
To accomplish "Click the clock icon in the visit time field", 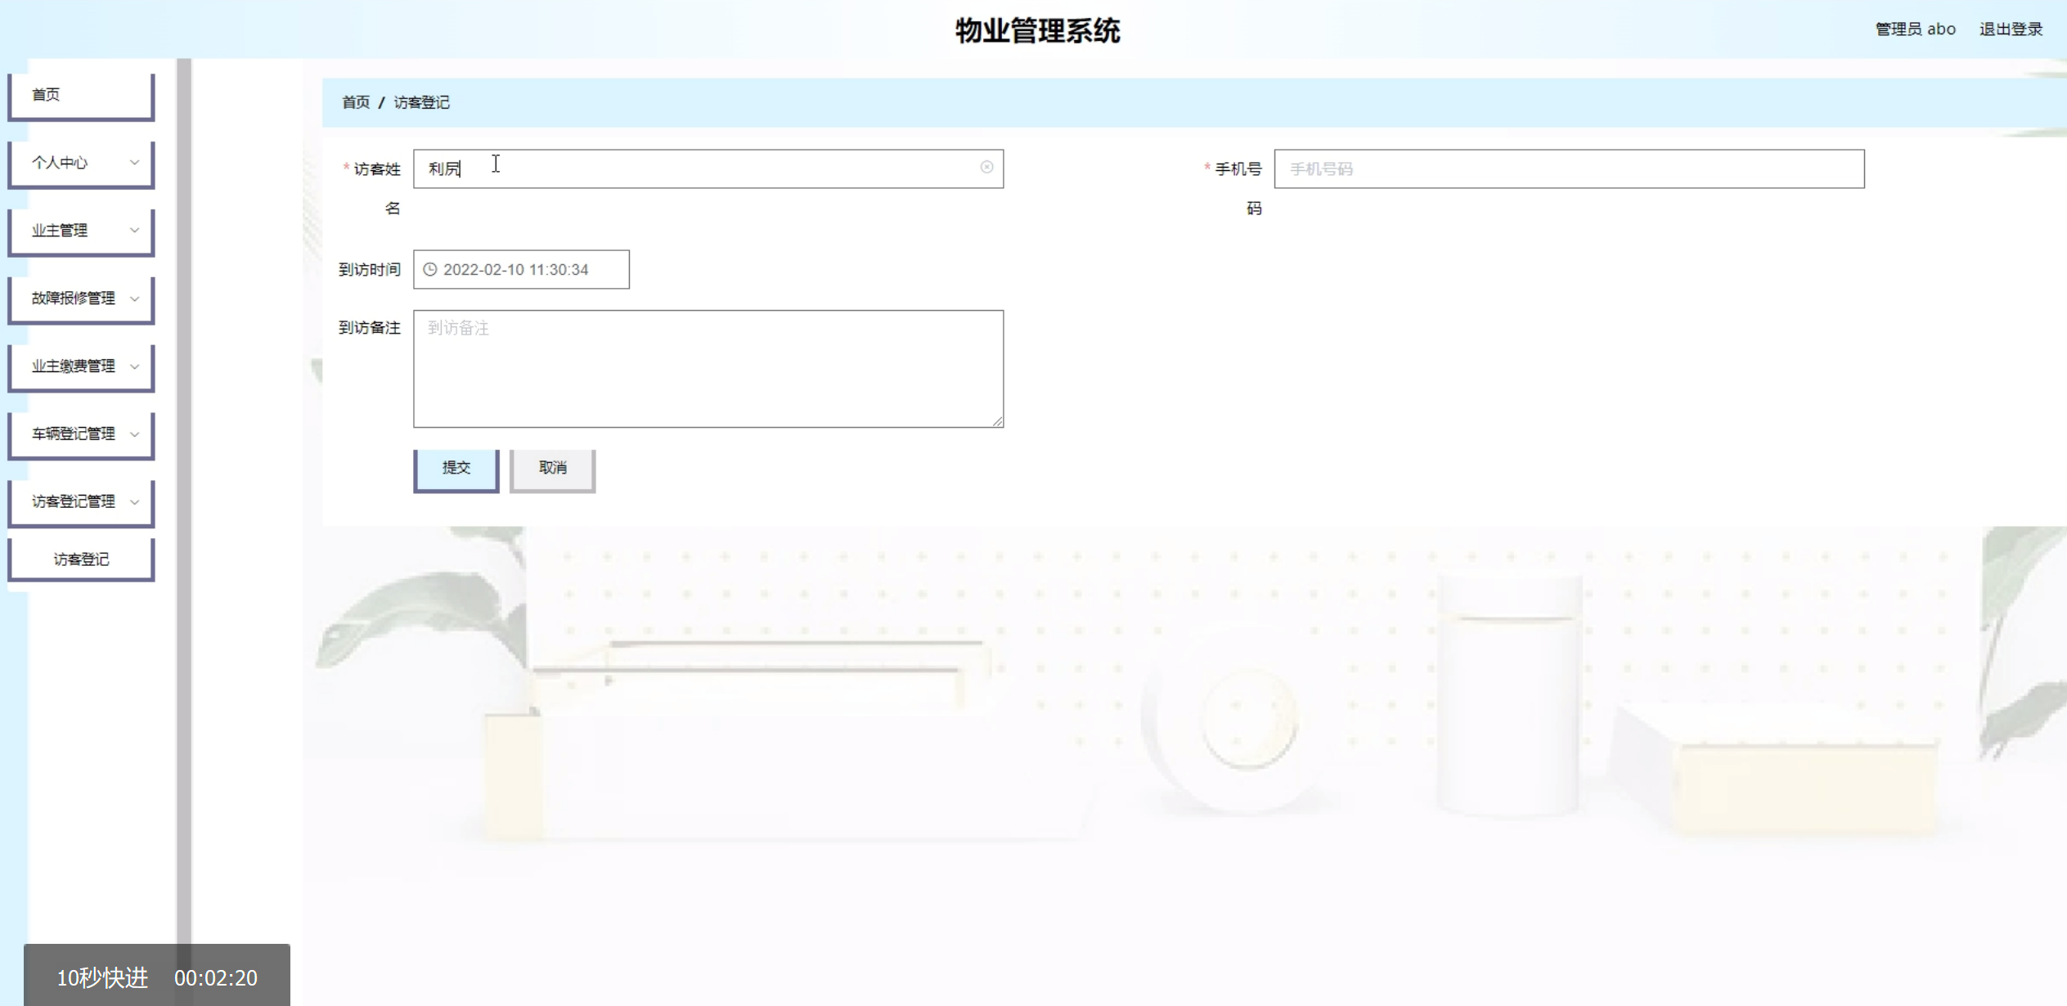I will [x=430, y=269].
